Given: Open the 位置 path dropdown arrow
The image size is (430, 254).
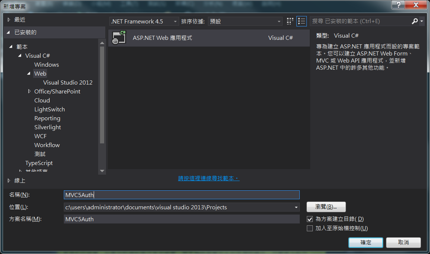Looking at the screenshot, I should tap(296, 207).
